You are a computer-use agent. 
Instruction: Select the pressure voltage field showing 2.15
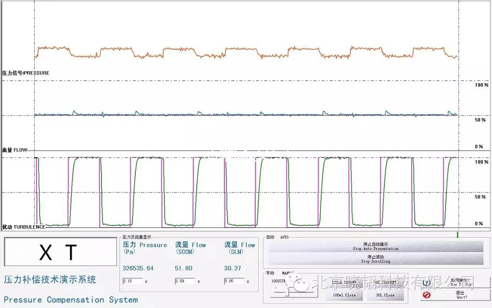click(132, 281)
